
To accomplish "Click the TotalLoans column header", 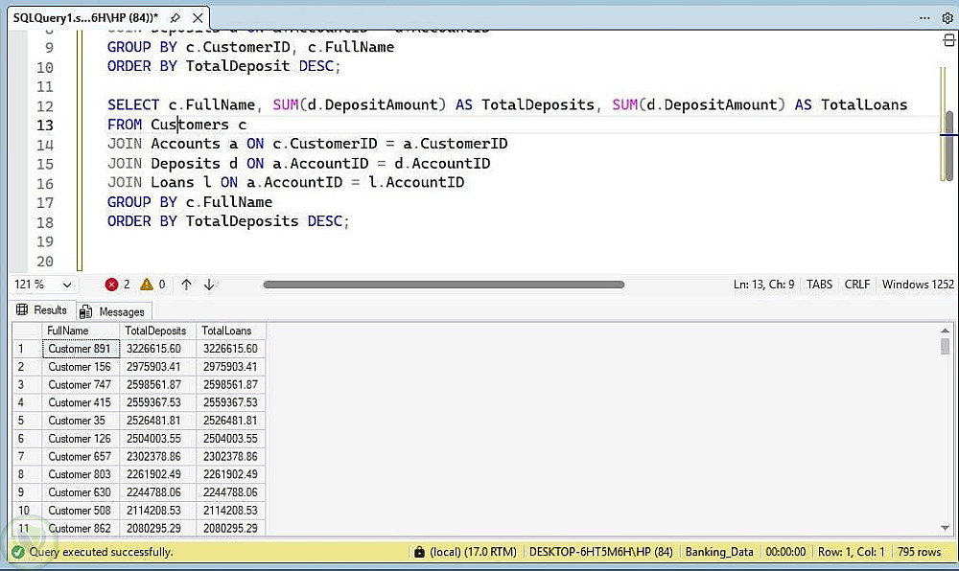I will click(230, 331).
